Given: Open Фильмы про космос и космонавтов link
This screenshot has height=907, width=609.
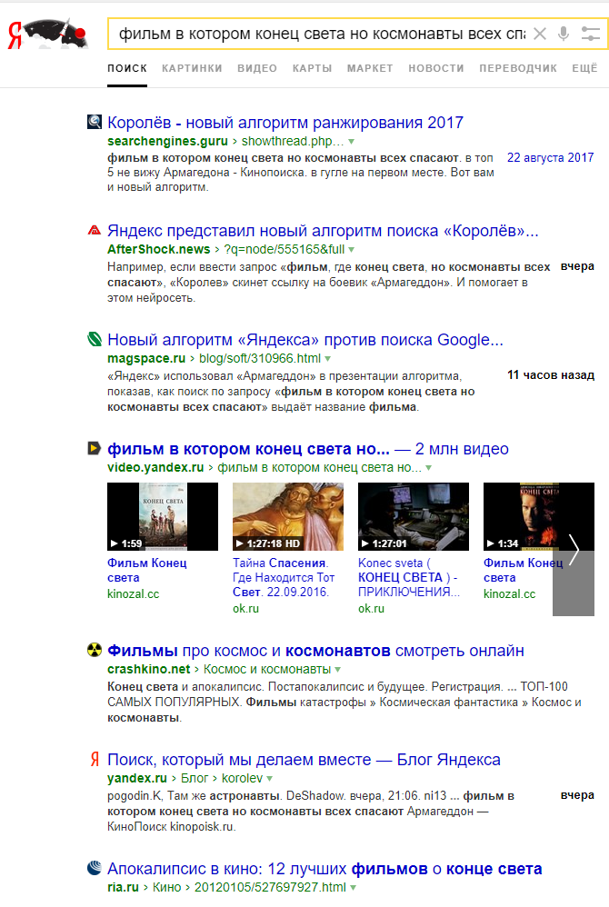Looking at the screenshot, I should pos(315,651).
